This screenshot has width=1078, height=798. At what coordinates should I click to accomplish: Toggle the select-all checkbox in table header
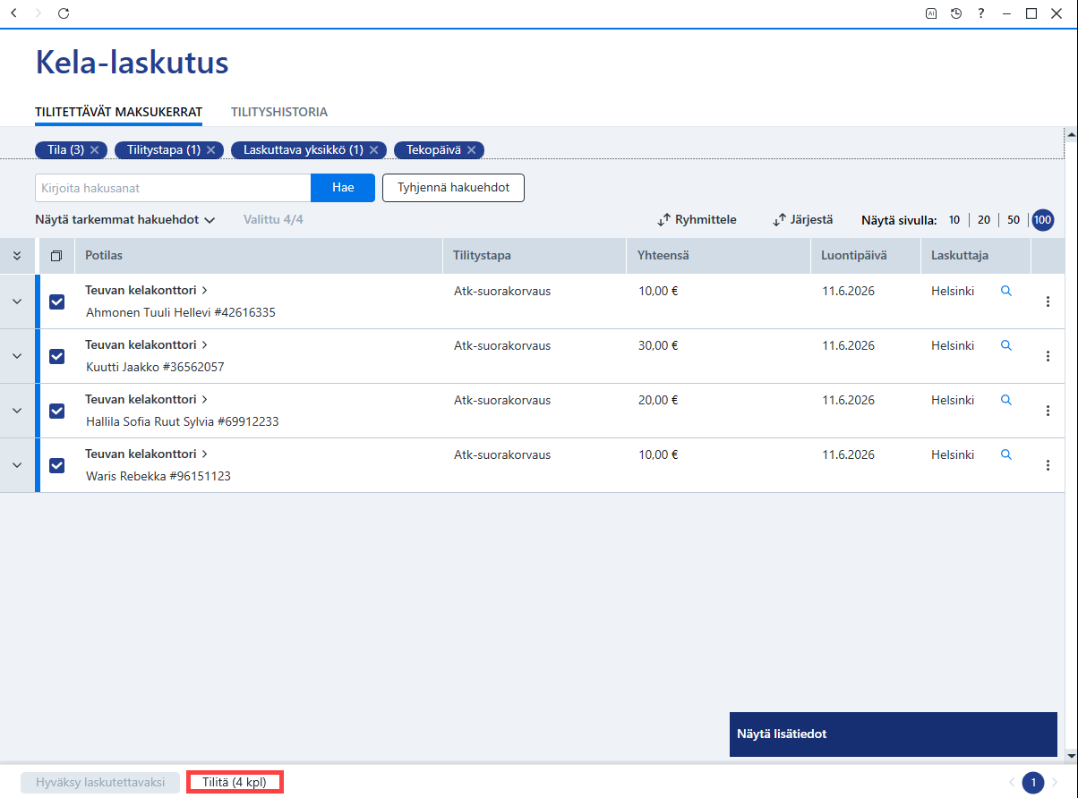click(56, 256)
